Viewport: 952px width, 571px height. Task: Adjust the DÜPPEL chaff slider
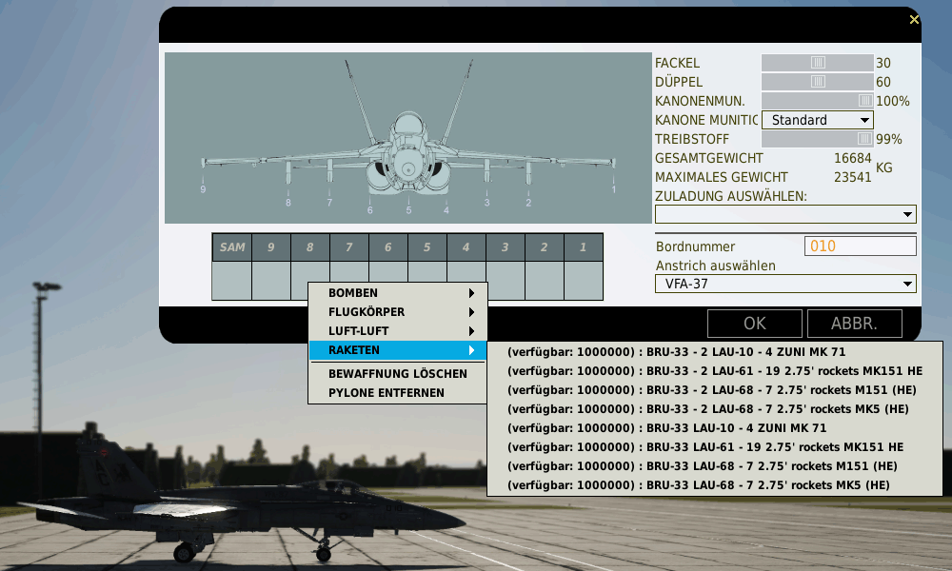pos(818,82)
